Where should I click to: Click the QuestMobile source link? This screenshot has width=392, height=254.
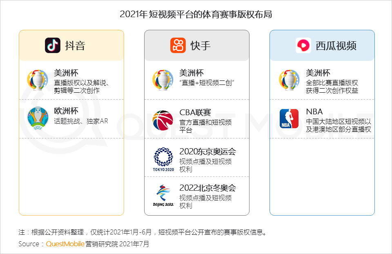65,244
